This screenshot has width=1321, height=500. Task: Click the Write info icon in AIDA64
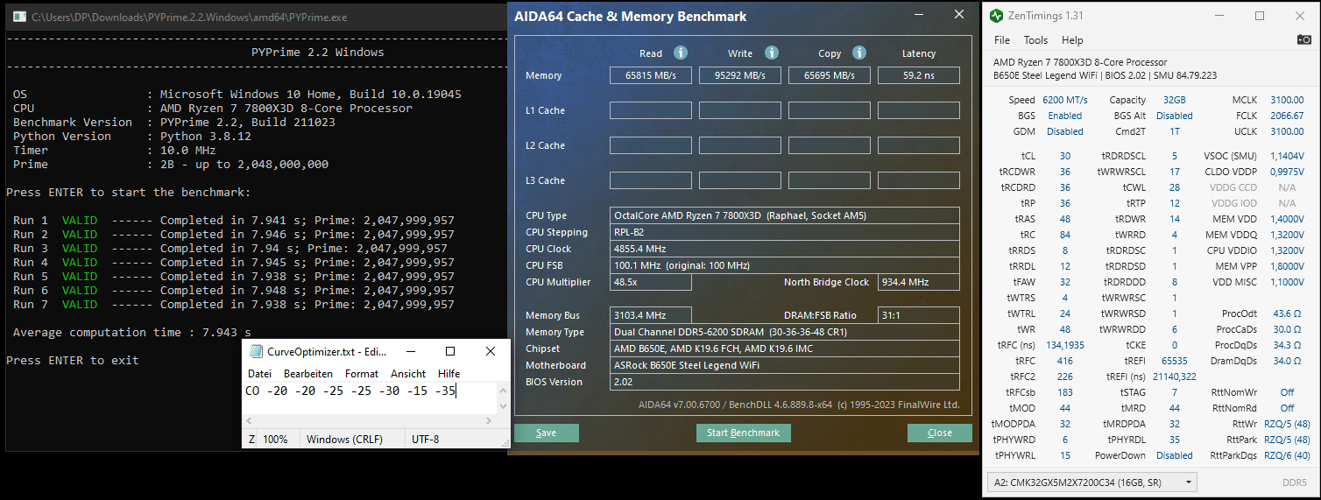[x=772, y=53]
